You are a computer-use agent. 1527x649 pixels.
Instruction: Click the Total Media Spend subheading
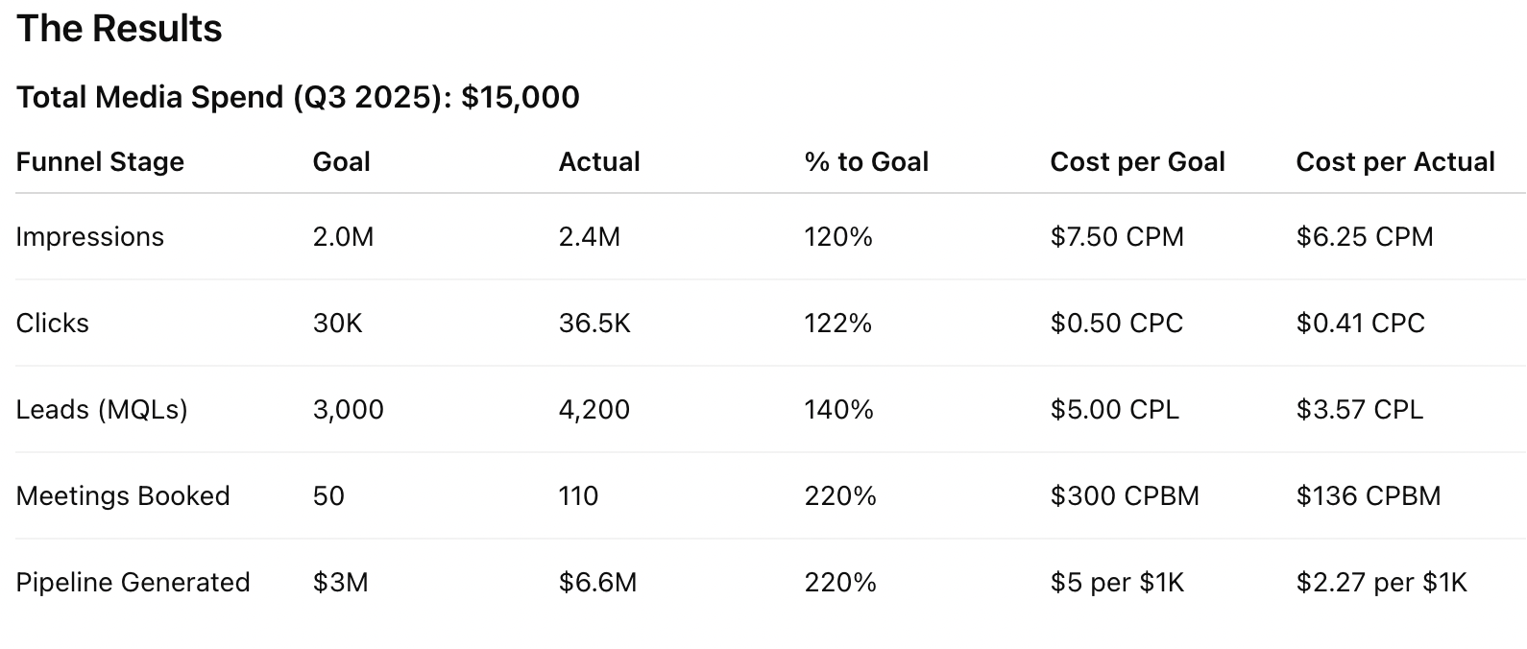[x=298, y=97]
